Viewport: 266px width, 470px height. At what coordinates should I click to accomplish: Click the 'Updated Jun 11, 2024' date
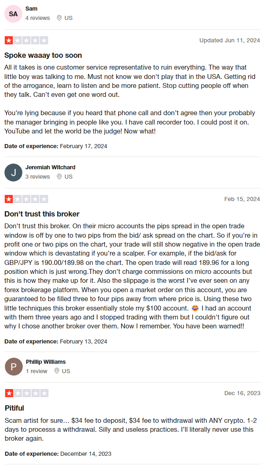coord(230,40)
